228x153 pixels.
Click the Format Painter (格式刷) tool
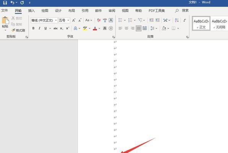(x=18, y=30)
